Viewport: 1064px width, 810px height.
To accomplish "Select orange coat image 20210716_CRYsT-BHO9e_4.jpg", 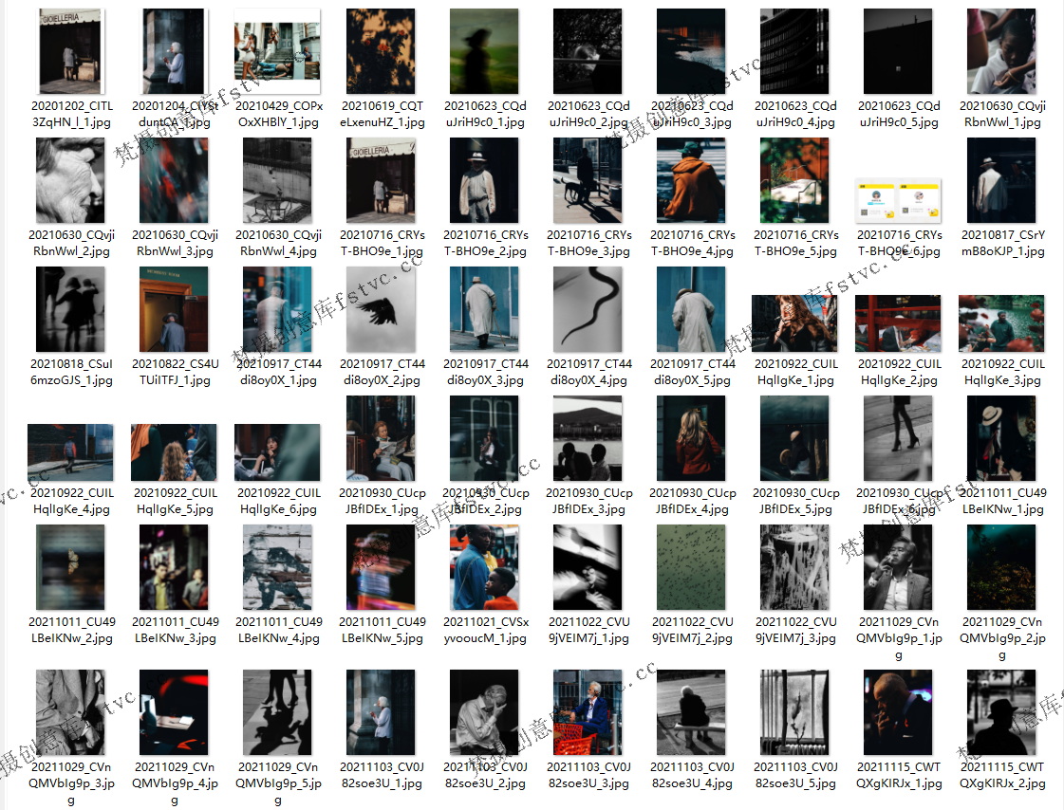I will pos(691,180).
